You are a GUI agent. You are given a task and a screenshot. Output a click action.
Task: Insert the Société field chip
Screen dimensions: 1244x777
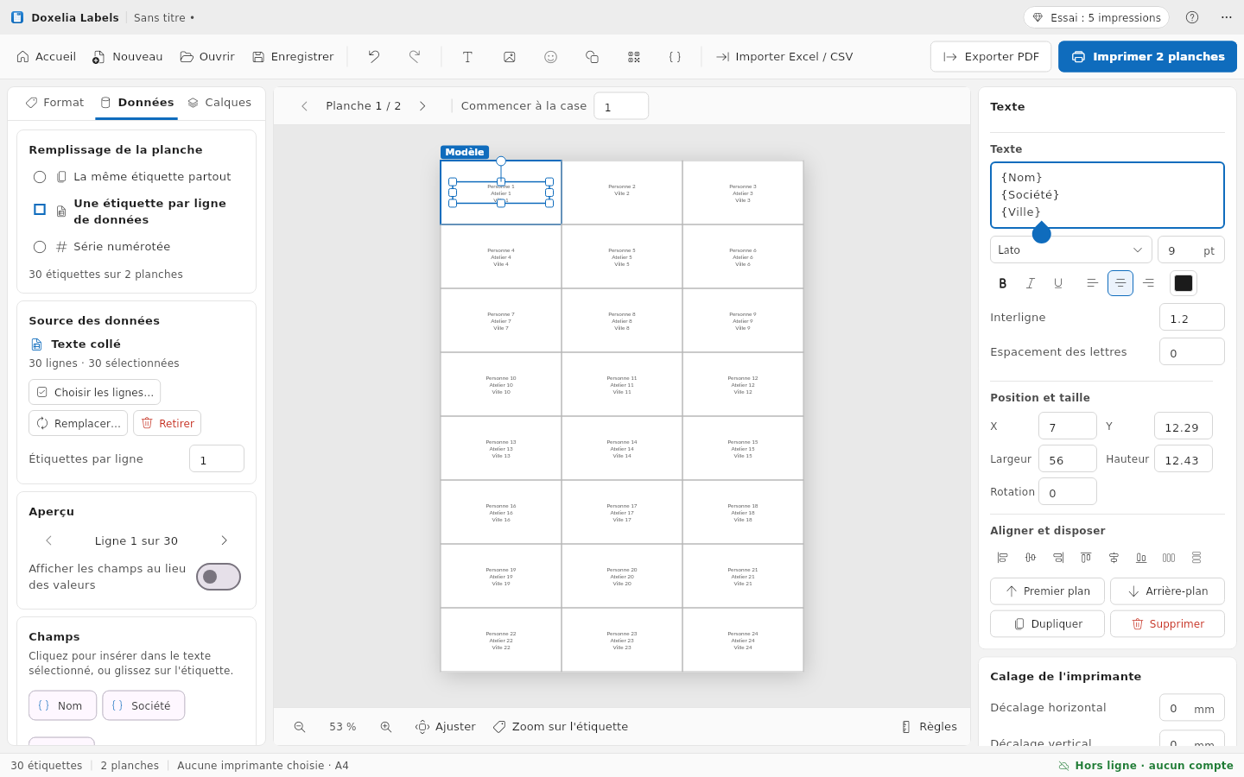pyautogui.click(x=143, y=705)
